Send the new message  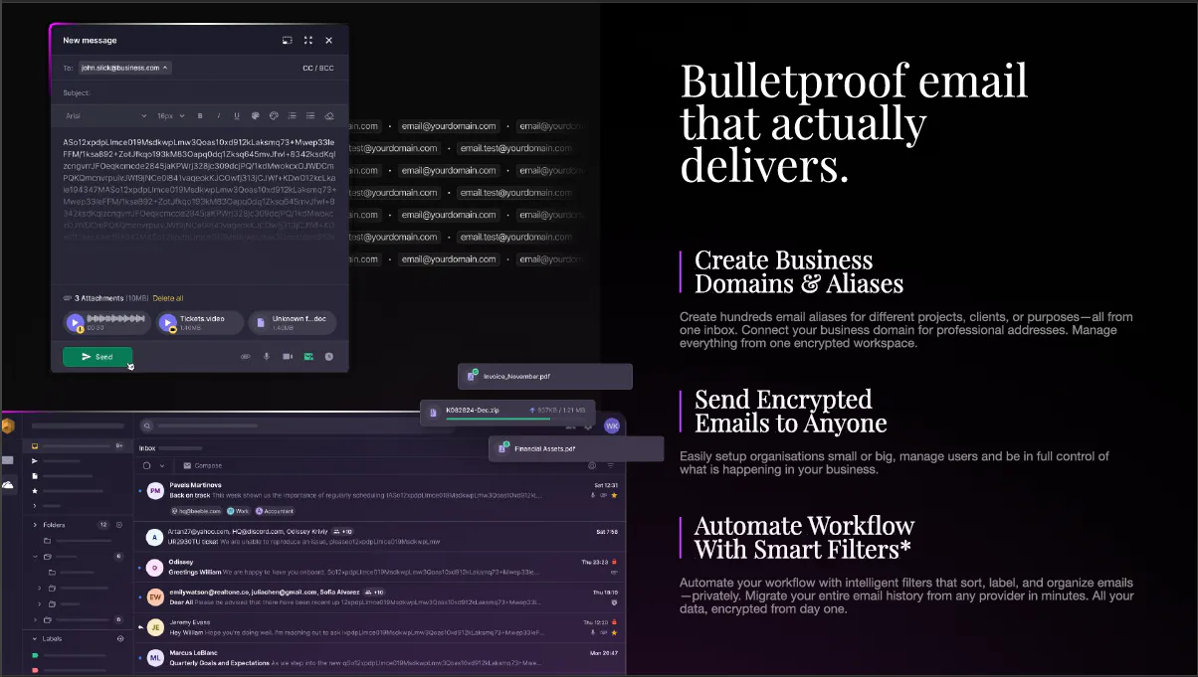click(98, 356)
